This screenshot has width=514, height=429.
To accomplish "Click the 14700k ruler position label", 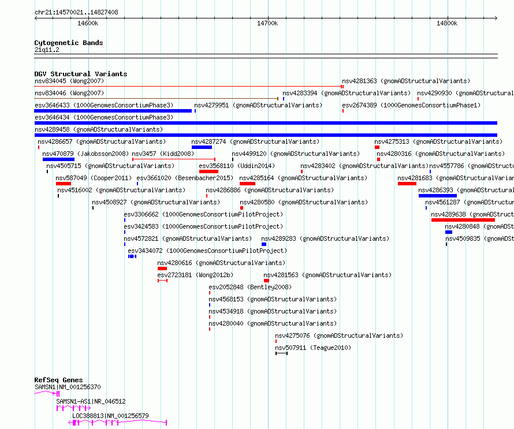I will click(267, 23).
